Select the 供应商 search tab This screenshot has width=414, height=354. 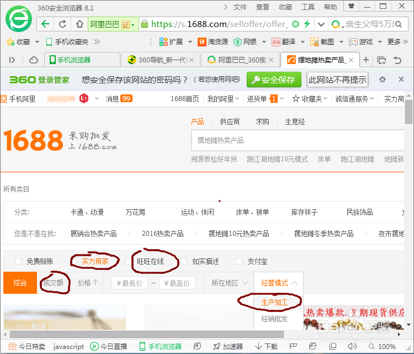(x=230, y=121)
